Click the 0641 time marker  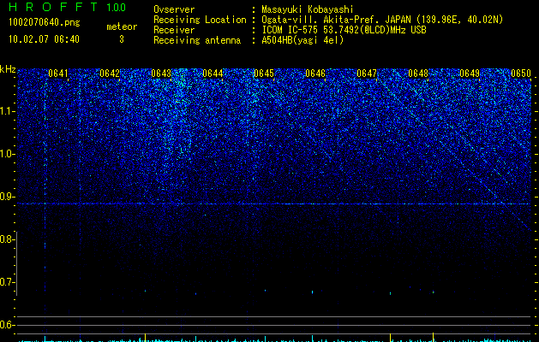(x=58, y=74)
